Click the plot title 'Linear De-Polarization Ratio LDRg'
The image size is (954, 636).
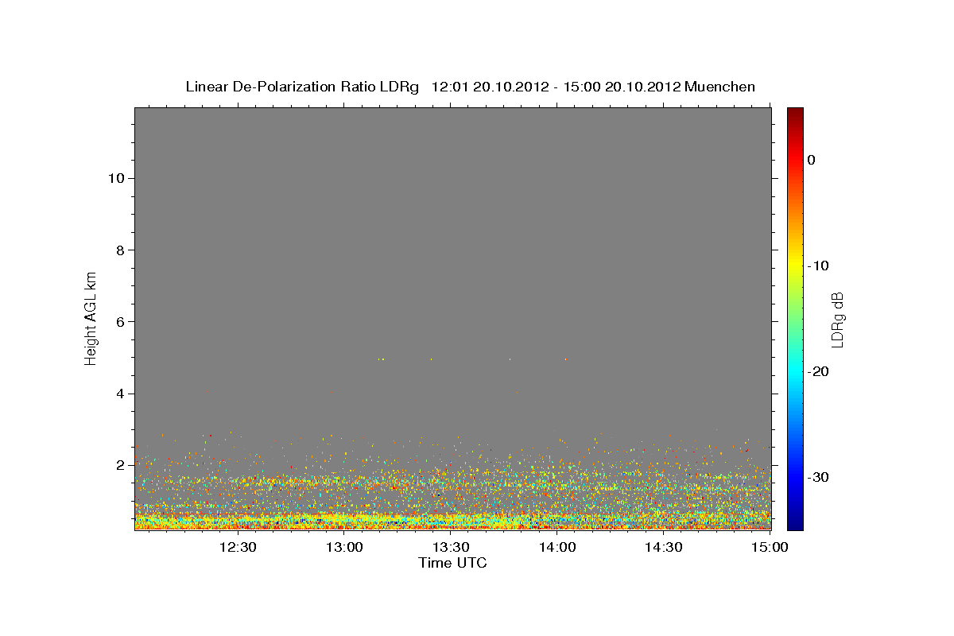302,87
